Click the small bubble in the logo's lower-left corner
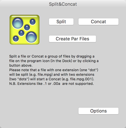The width and height of the screenshot is (126, 128). (16, 38)
